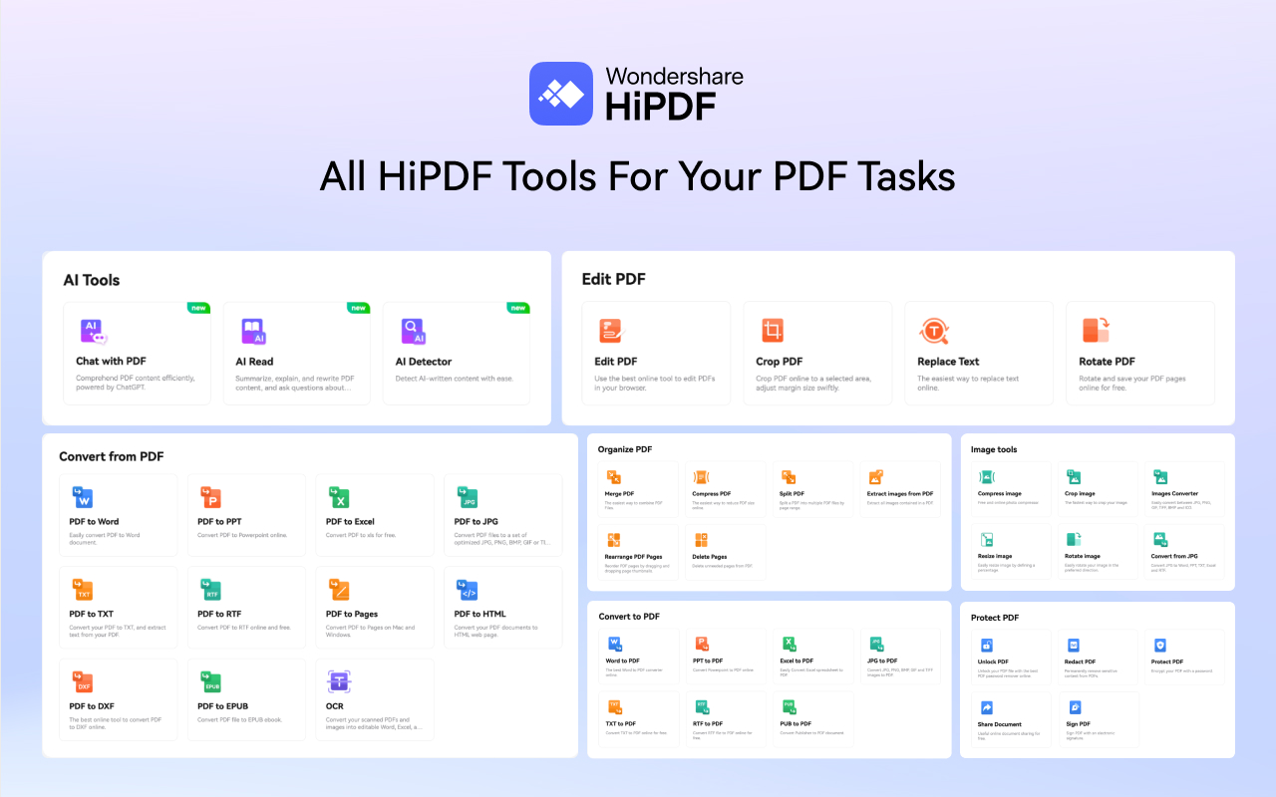Open the Chat with PDF tool
1276x797 pixels.
[x=137, y=353]
